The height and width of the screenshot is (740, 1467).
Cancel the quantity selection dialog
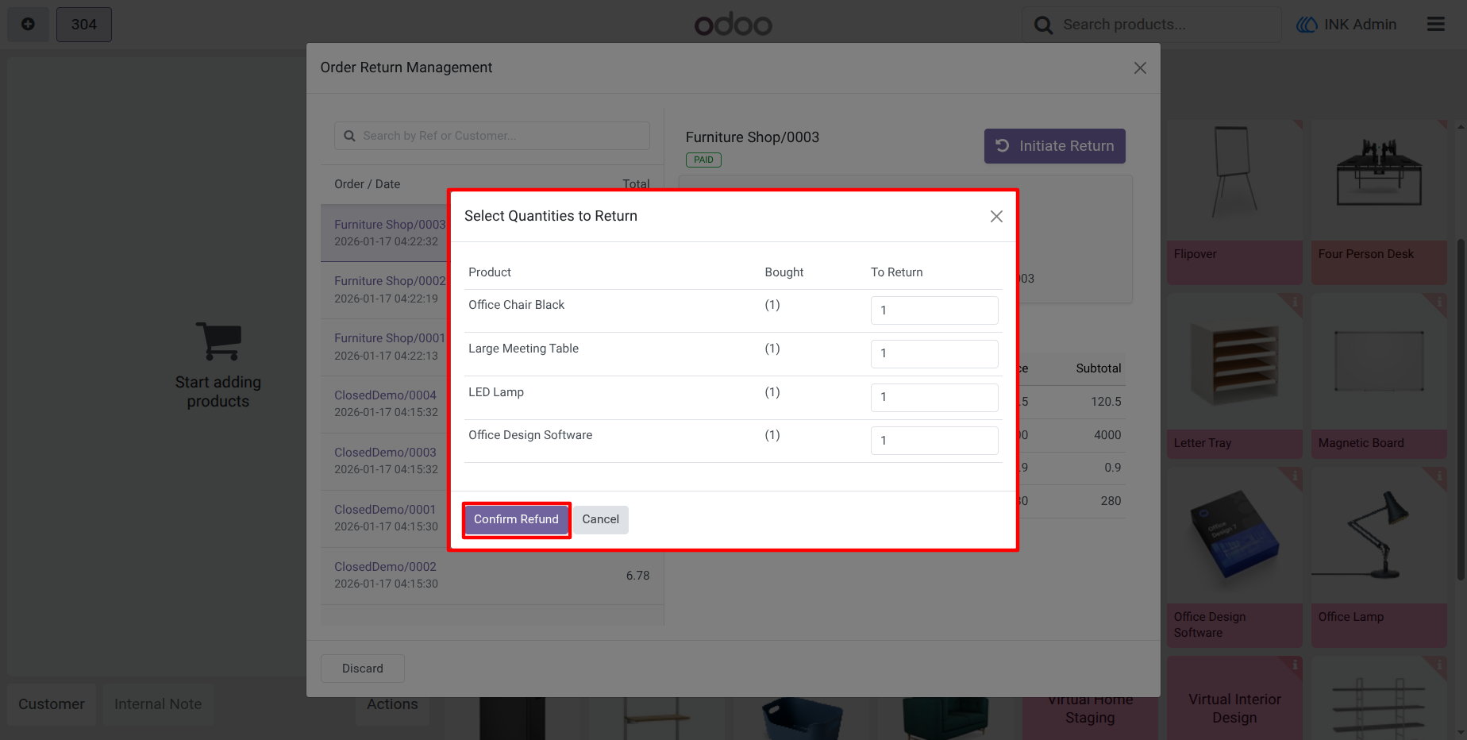(x=600, y=519)
